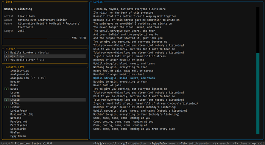Screen dimensions: 265x145
Task: Choose the Deezer lyrics source
Action: [x=15, y=82]
